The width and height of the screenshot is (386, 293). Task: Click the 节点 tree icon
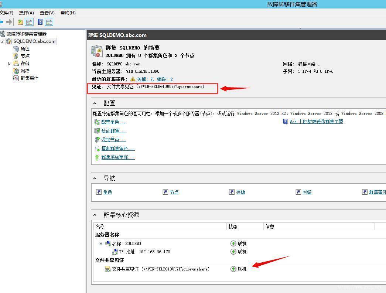(16, 56)
